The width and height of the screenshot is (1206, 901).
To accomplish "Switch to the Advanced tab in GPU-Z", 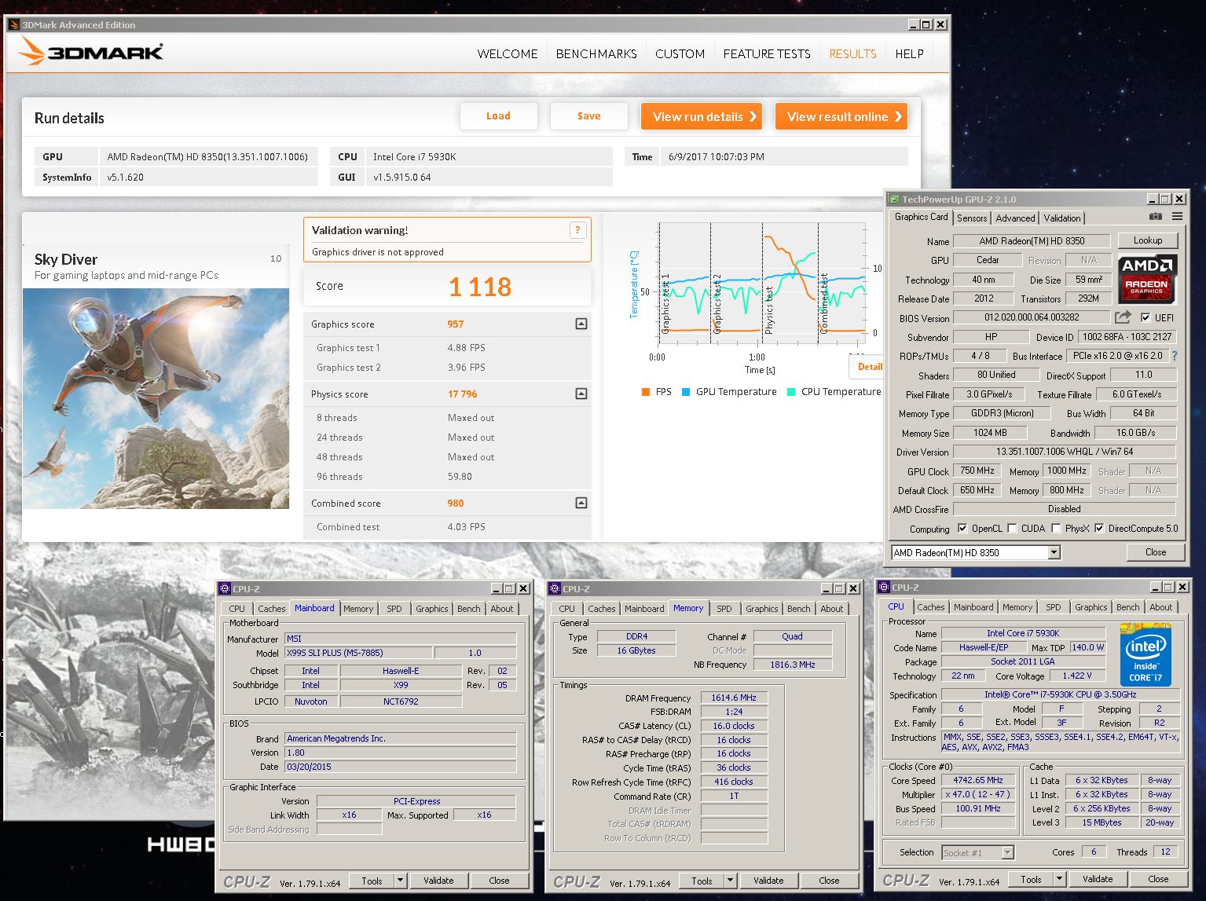I will (x=1015, y=218).
